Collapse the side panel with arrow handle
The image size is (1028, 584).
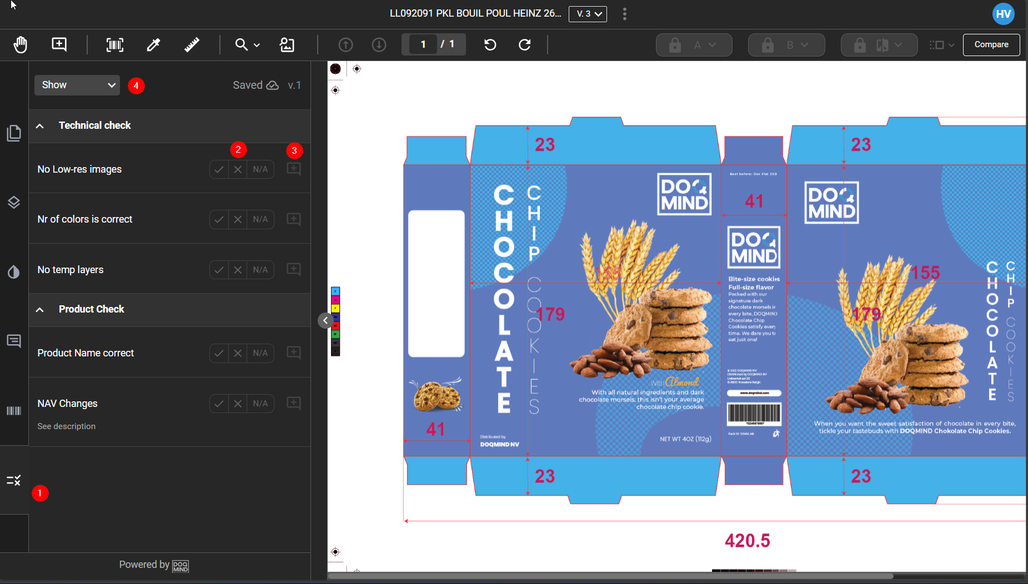pyautogui.click(x=325, y=320)
